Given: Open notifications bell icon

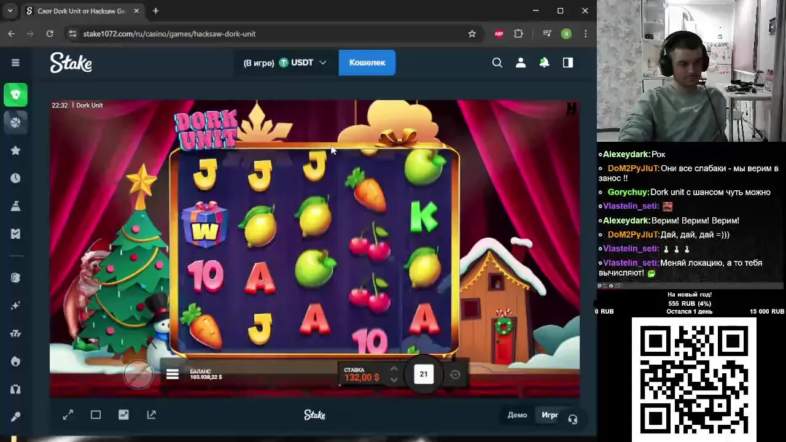Looking at the screenshot, I should (x=544, y=63).
